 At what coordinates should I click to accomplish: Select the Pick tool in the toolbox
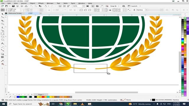point(2,14)
